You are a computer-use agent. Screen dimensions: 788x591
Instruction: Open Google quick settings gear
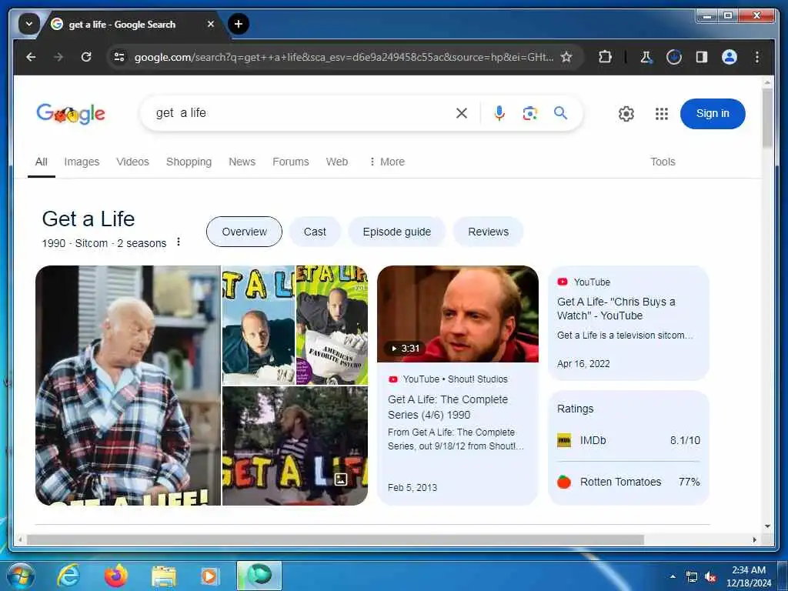point(626,114)
